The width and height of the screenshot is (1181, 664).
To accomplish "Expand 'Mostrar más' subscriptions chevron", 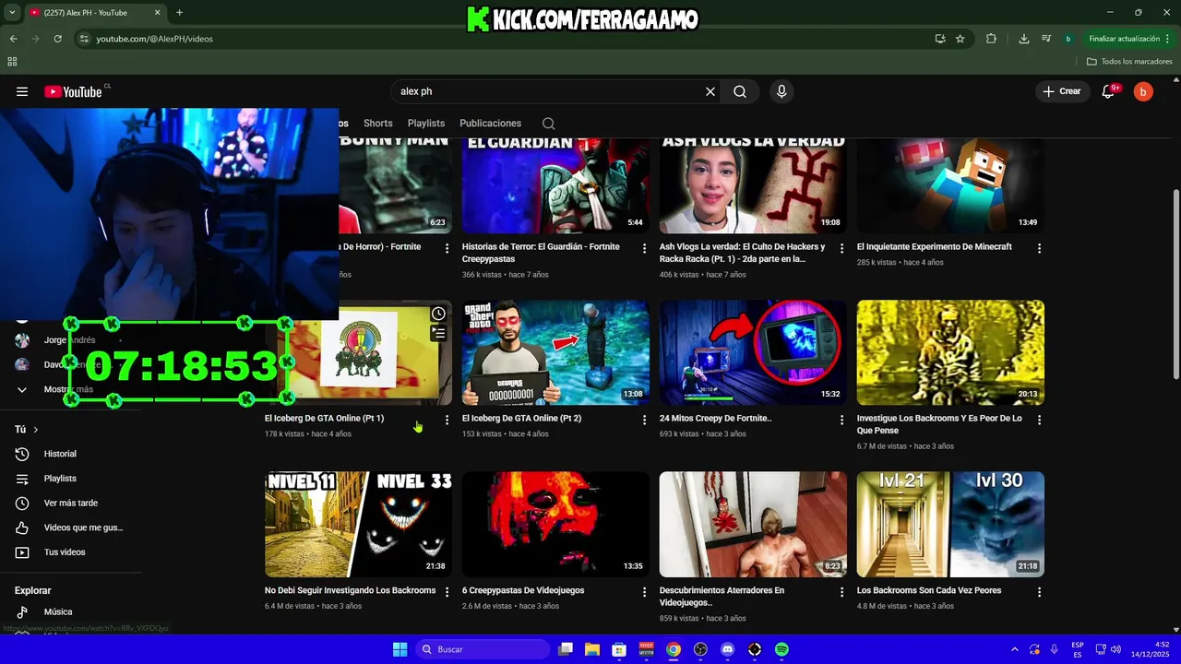I will click(22, 389).
